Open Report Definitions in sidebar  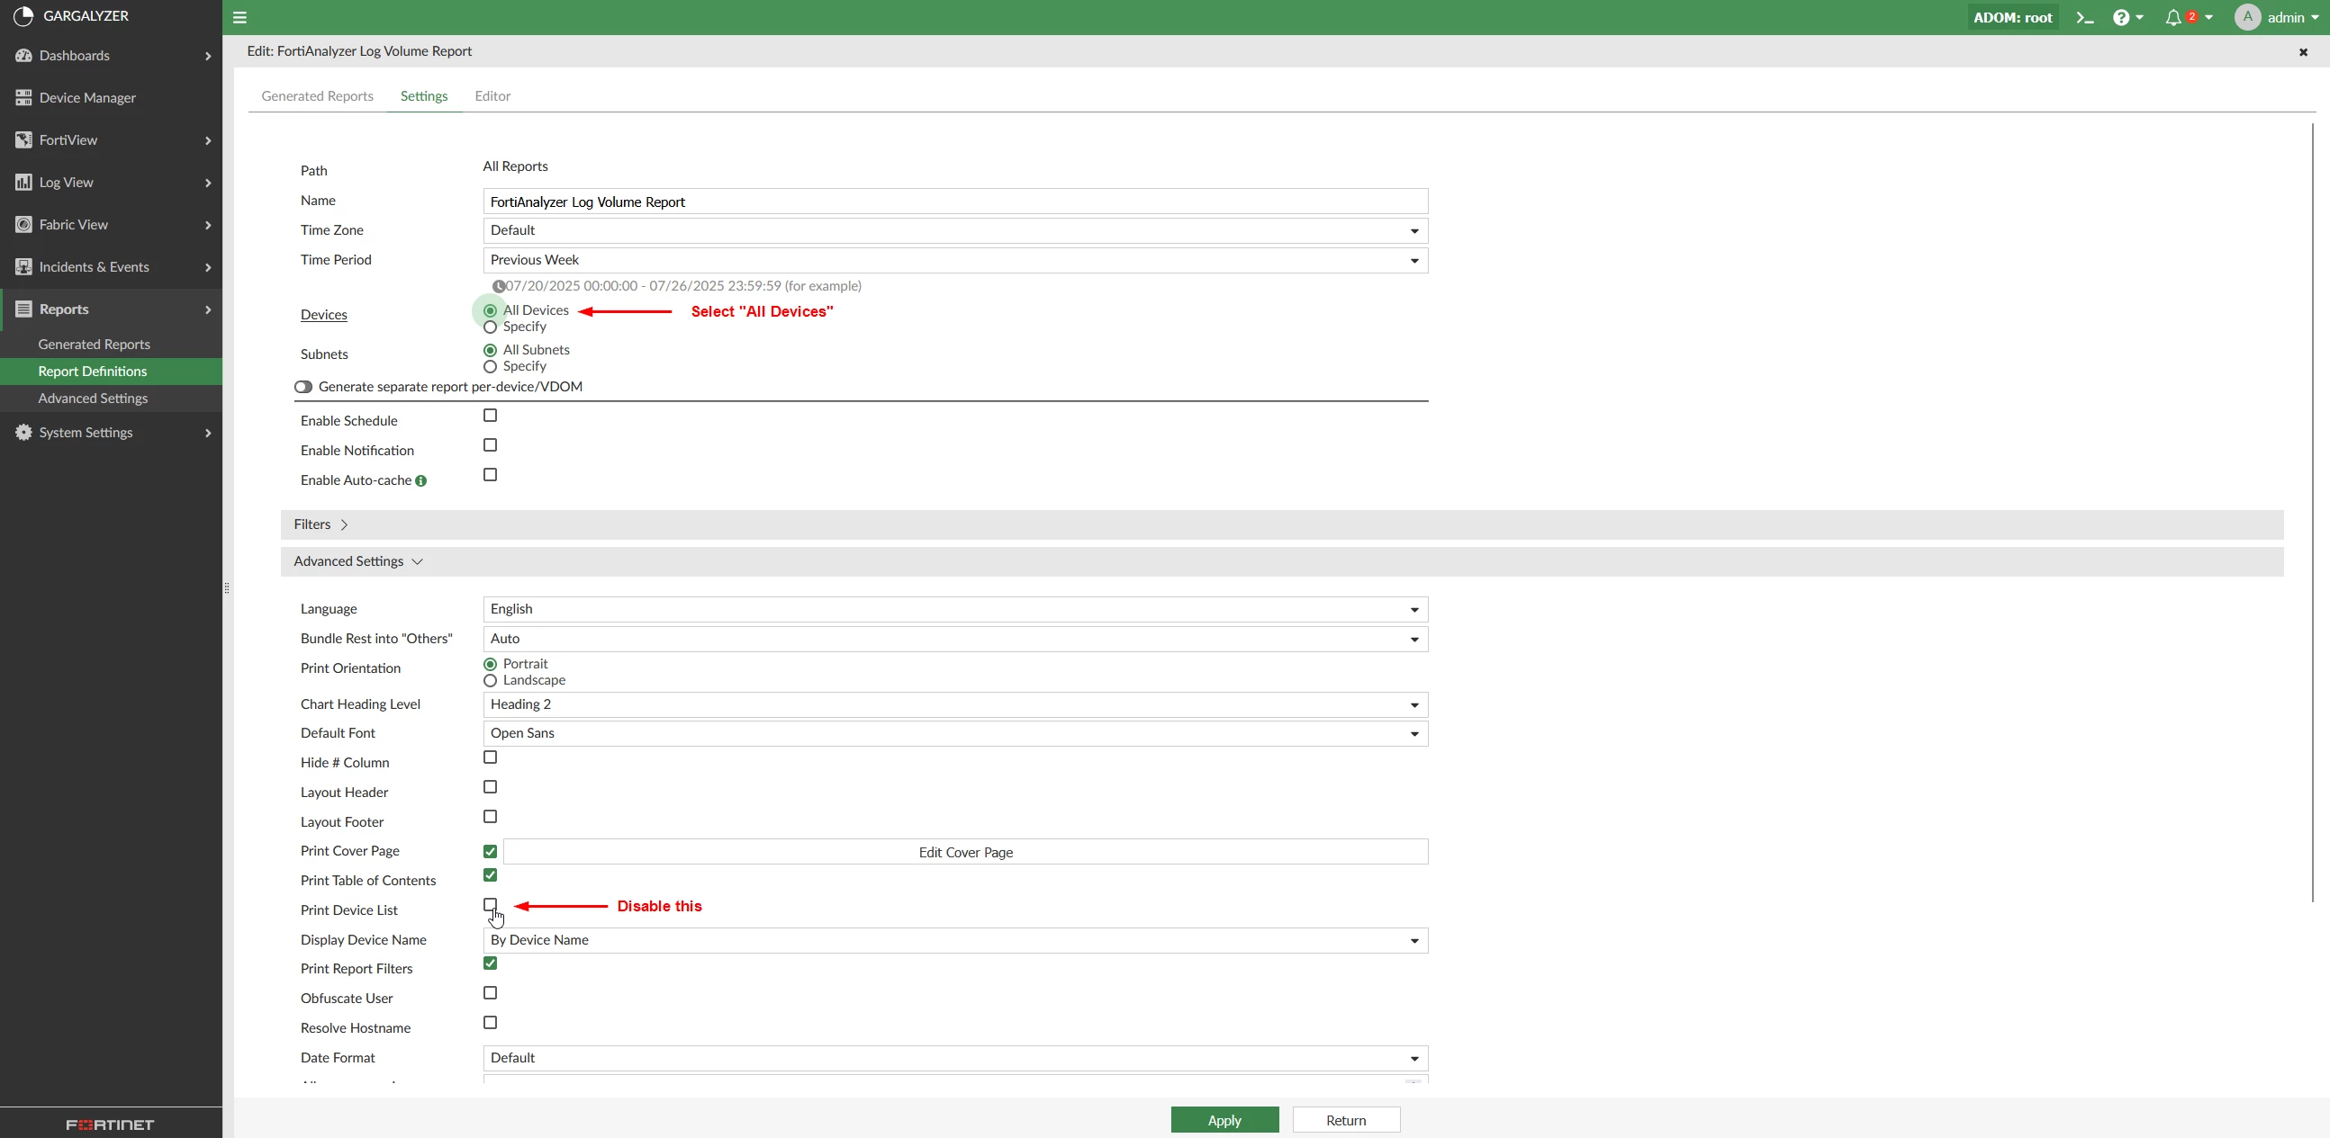point(112,372)
